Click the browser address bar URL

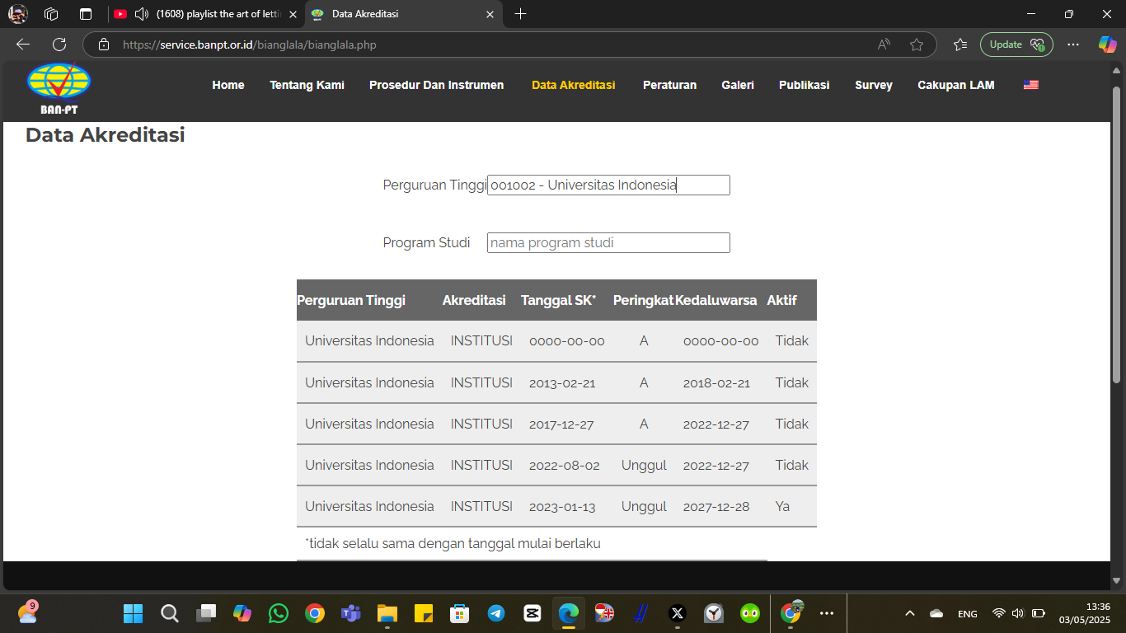250,45
